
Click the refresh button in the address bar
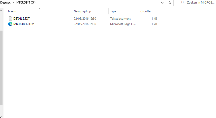click(170, 3)
